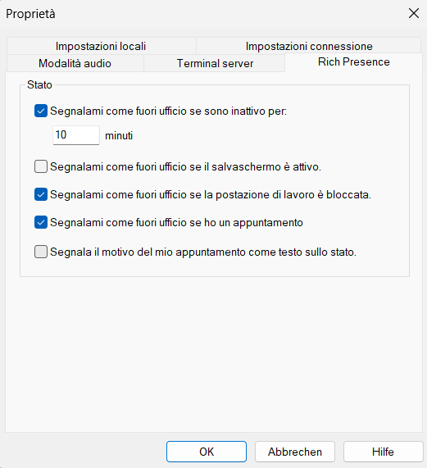427x468 pixels.
Task: Click the Stato group heading
Action: [39, 84]
